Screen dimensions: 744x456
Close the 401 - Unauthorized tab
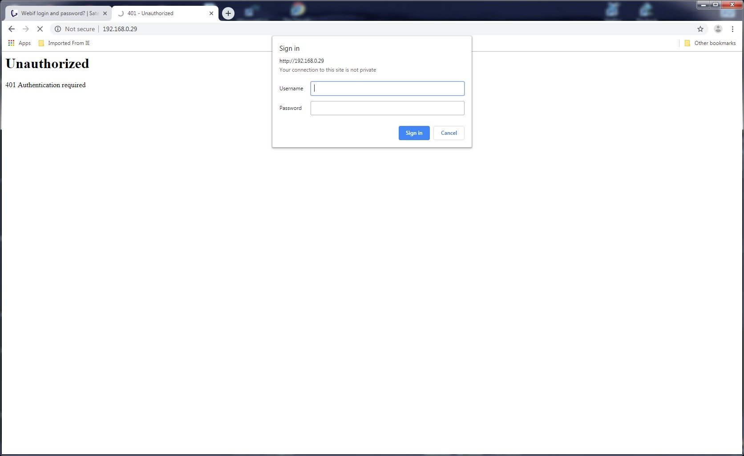211,13
